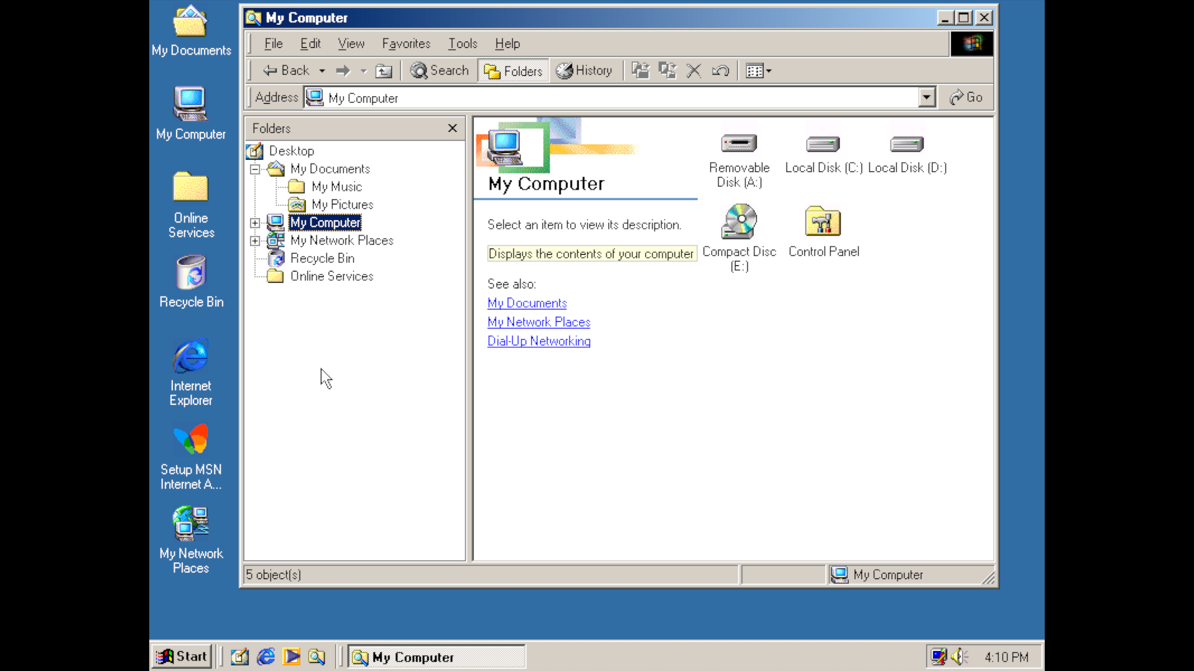The image size is (1194, 671).
Task: Select My Computer desktop icon
Action: [191, 114]
